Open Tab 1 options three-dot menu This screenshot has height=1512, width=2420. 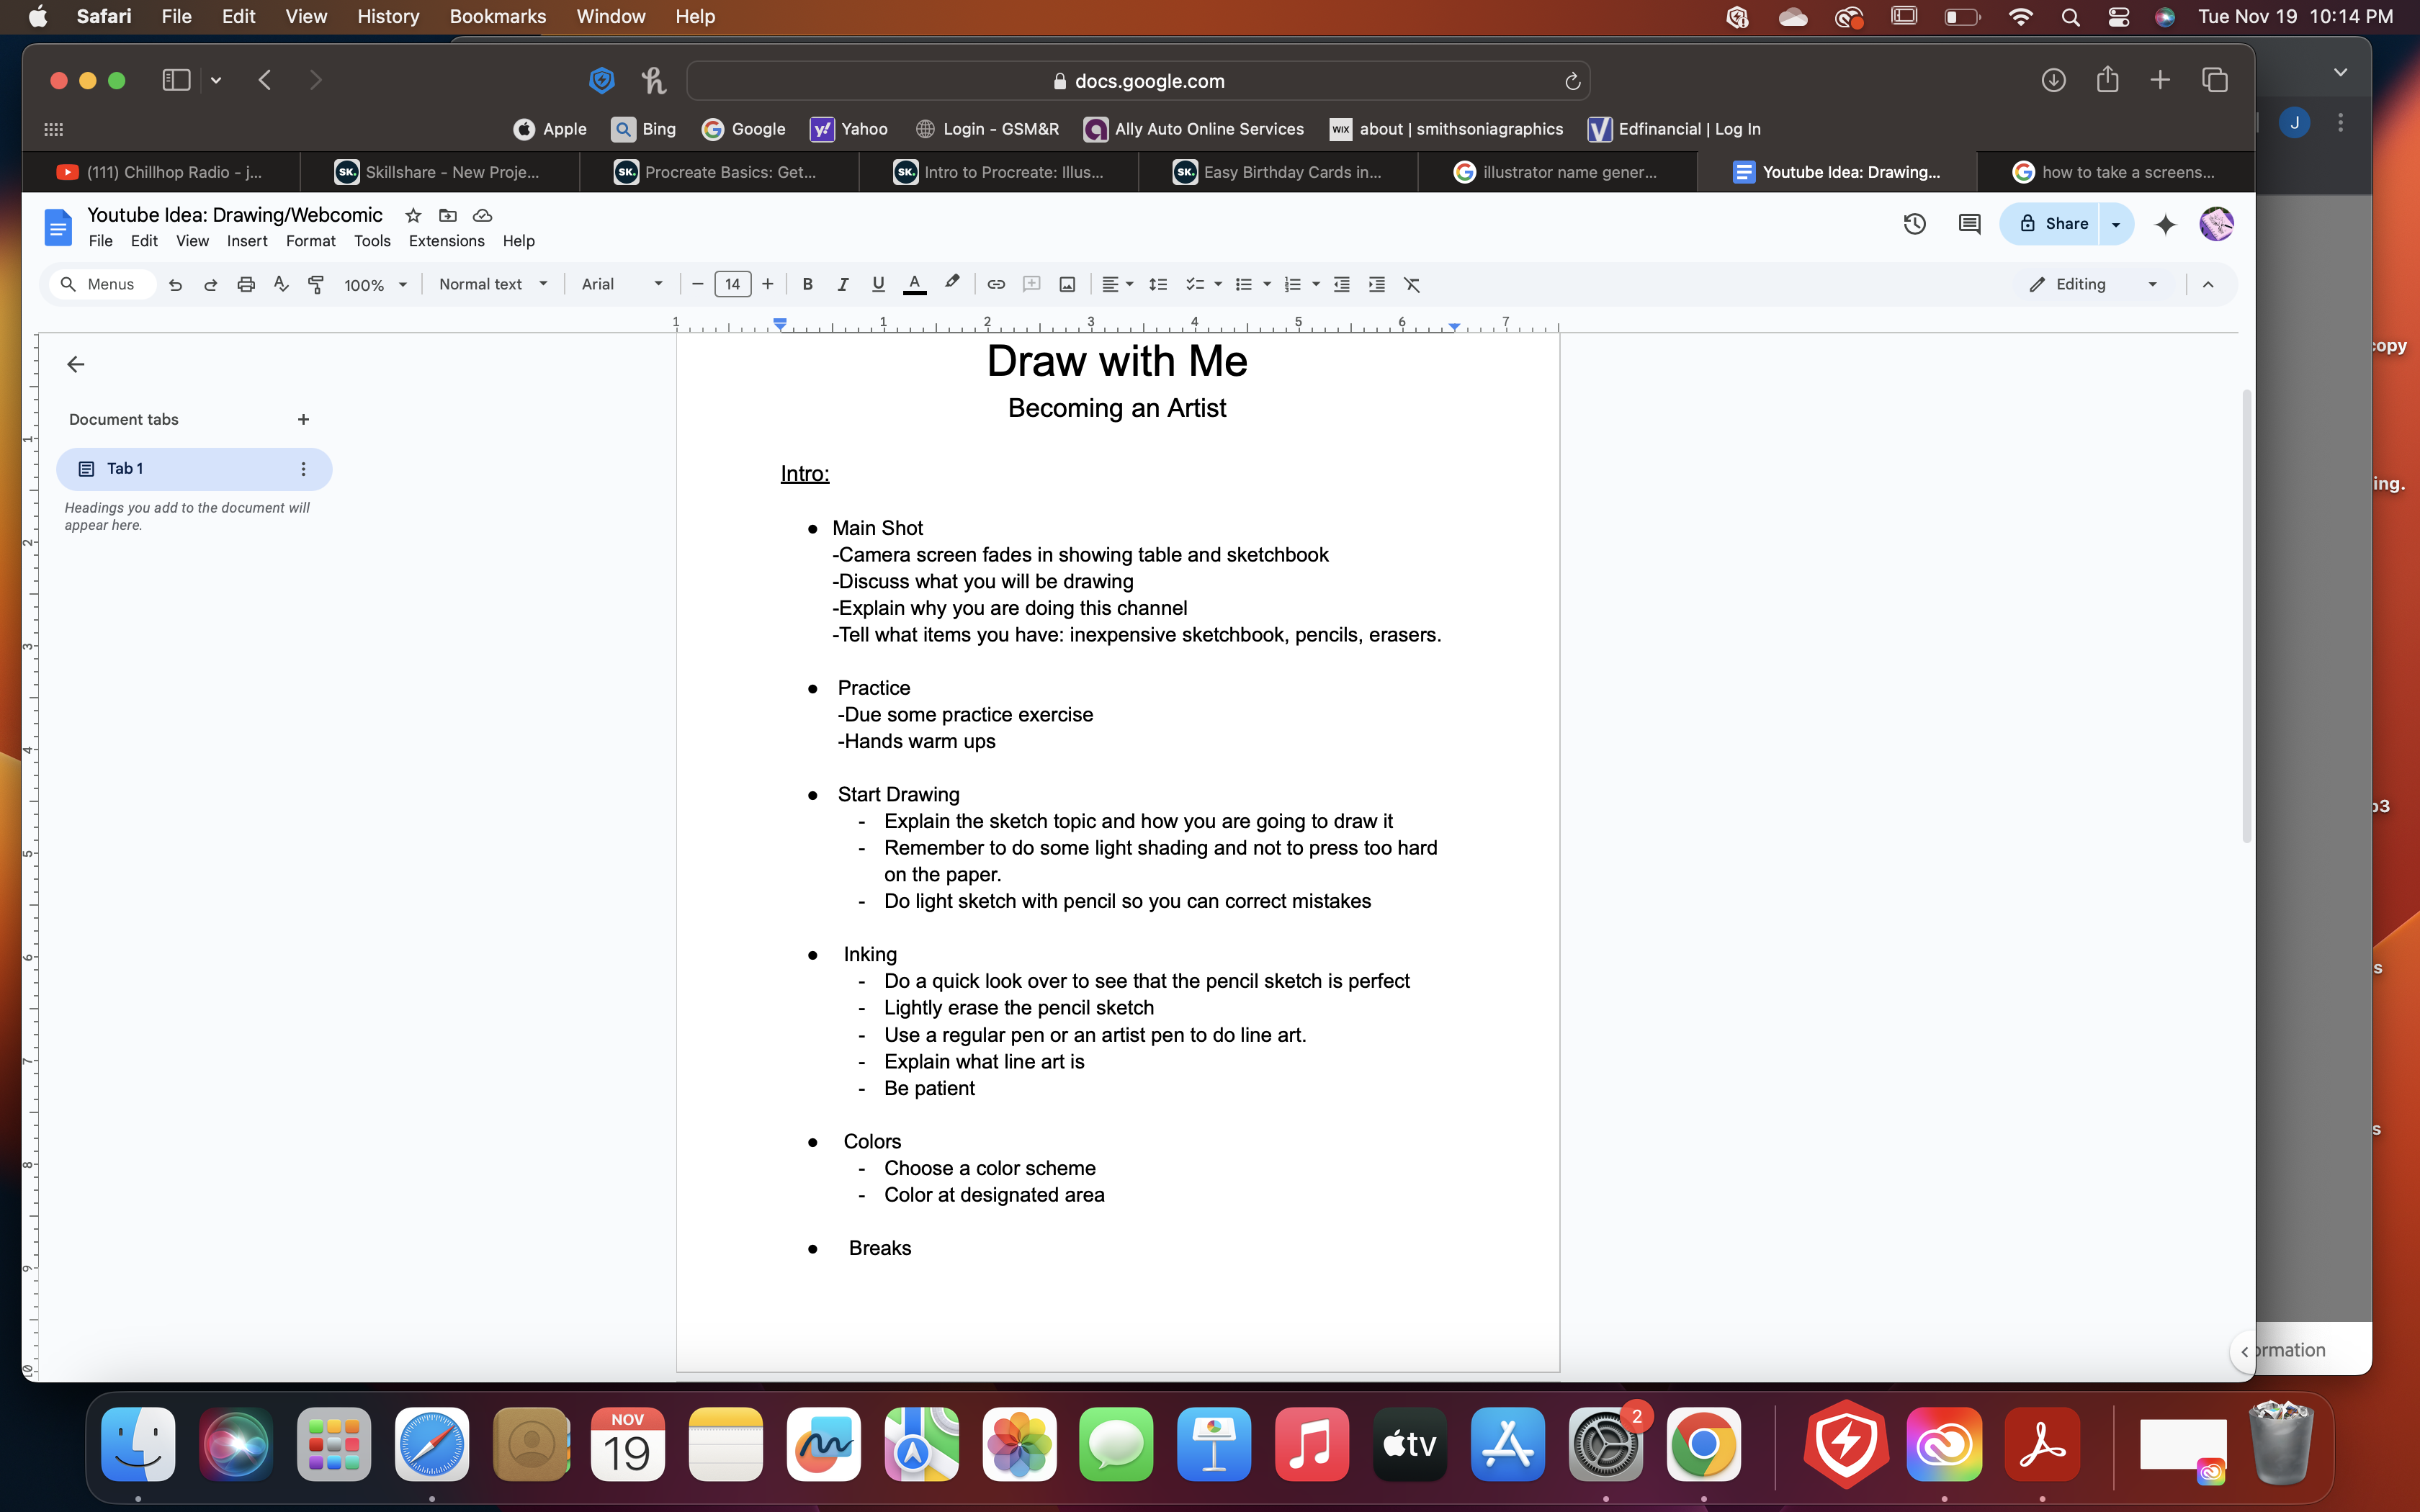click(x=303, y=469)
